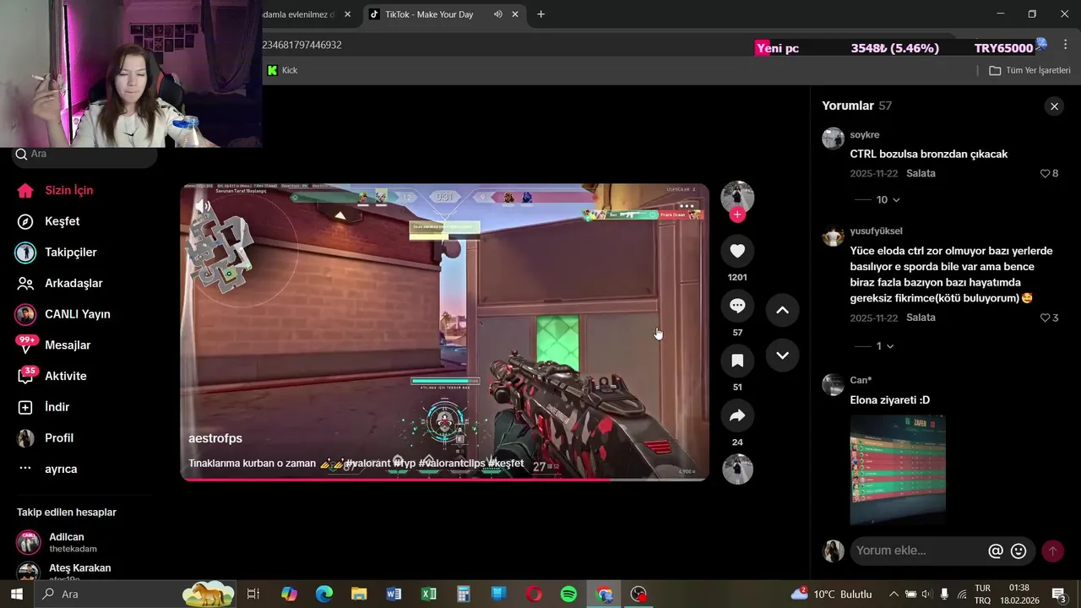Viewport: 1081px width, 608px height.
Task: Open the Keşfet explore page
Action: point(50,221)
